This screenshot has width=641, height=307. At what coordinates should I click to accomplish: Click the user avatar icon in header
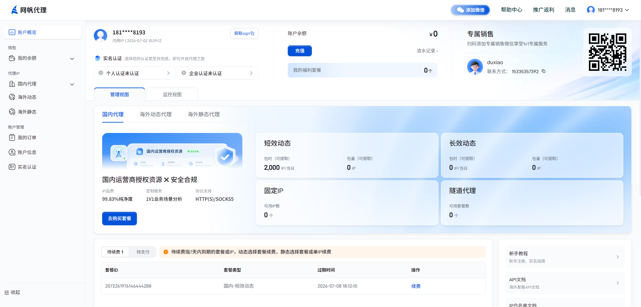click(x=591, y=10)
